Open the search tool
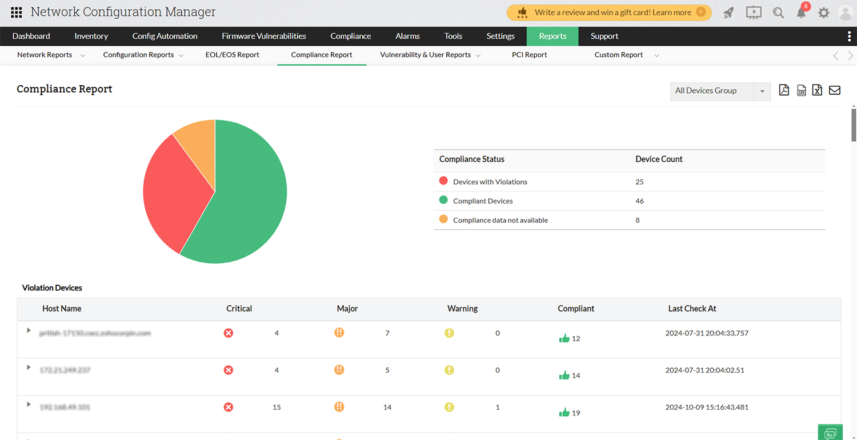This screenshot has height=440, width=857. click(778, 12)
